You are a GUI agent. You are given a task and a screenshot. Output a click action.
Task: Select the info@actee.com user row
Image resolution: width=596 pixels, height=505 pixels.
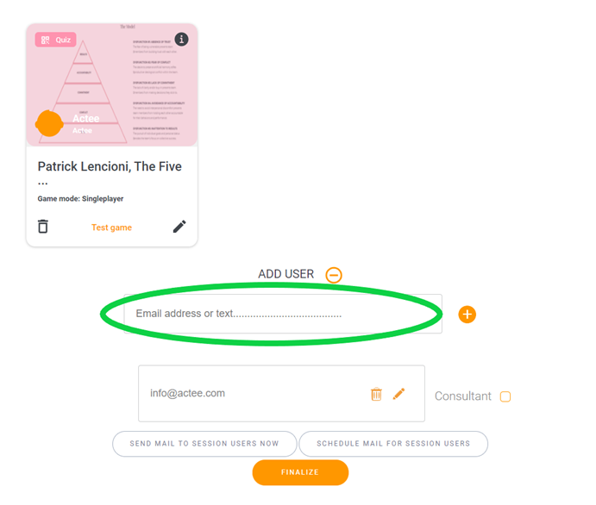pyautogui.click(x=281, y=393)
